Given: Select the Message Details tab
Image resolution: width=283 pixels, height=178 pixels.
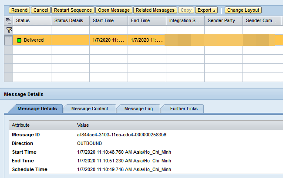Looking at the screenshot, I should [37, 109].
